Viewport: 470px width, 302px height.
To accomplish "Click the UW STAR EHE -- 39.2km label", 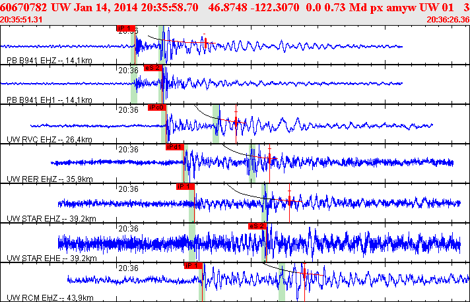I will tap(51, 258).
